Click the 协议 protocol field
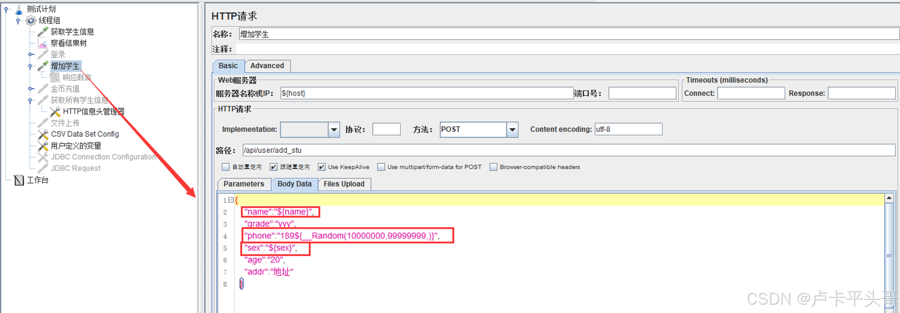This screenshot has width=900, height=313. point(386,130)
